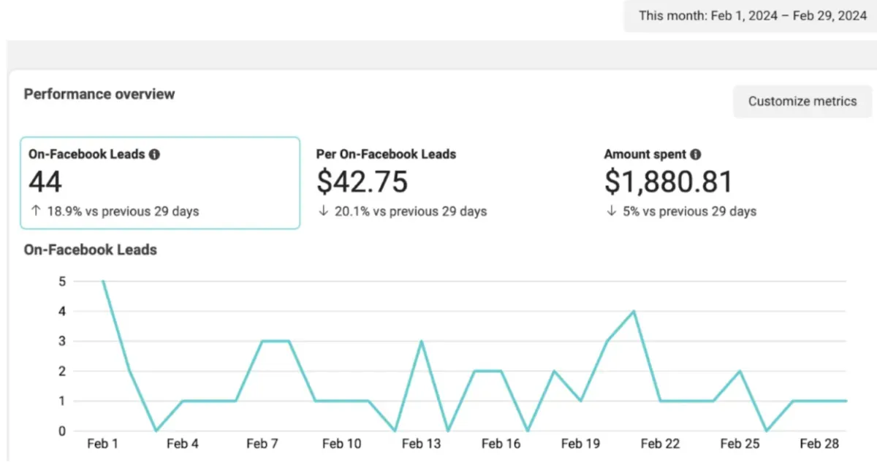877x462 pixels.
Task: Select the On-Facebook Leads metric card
Action: 159,182
